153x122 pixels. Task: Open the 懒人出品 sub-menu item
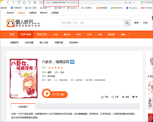[44, 43]
